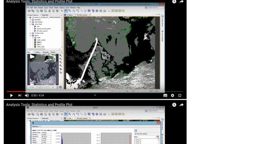Collapse root product node in upper Product Explorer

click(28, 17)
